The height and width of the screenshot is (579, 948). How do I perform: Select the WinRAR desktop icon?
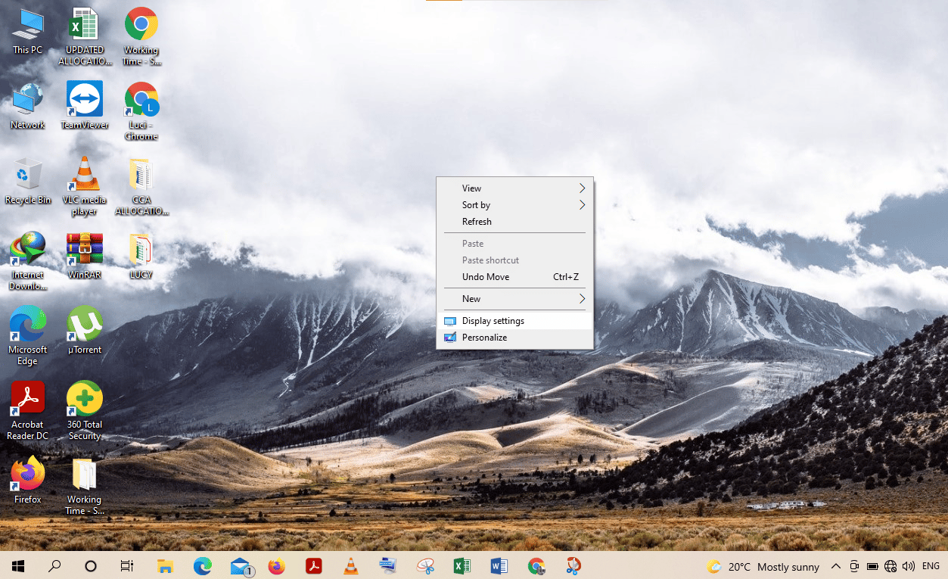coord(84,256)
